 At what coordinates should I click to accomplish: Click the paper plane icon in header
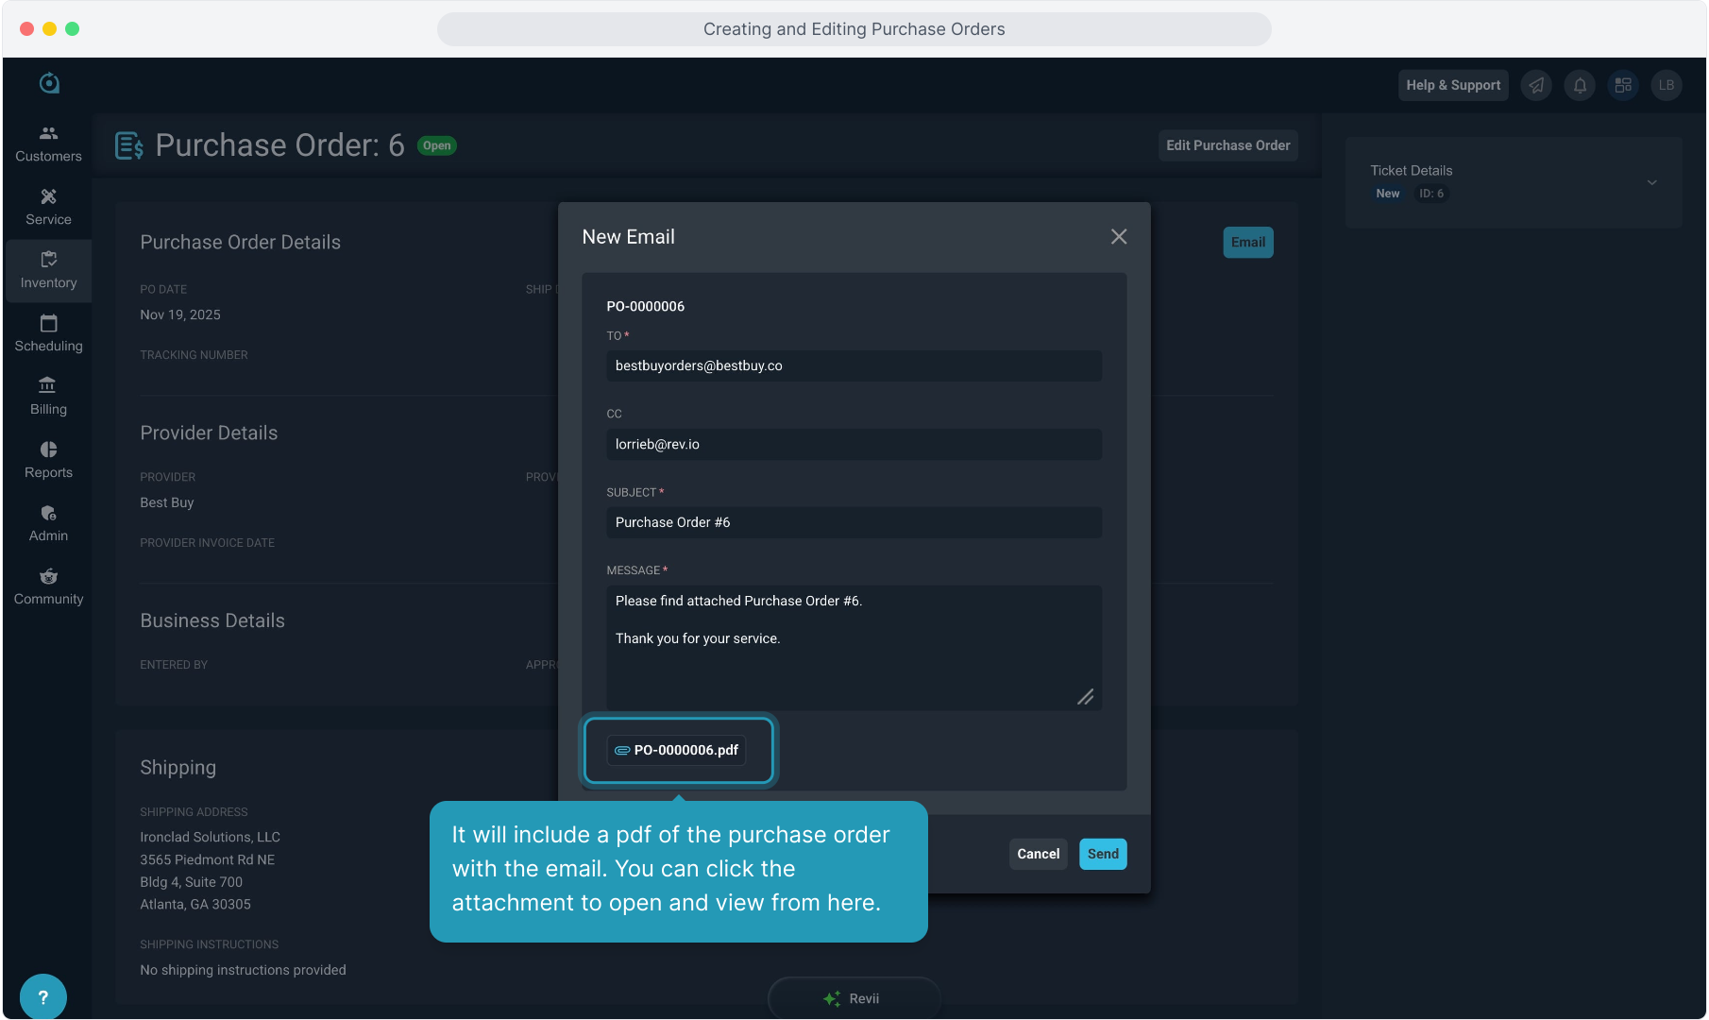tap(1536, 85)
